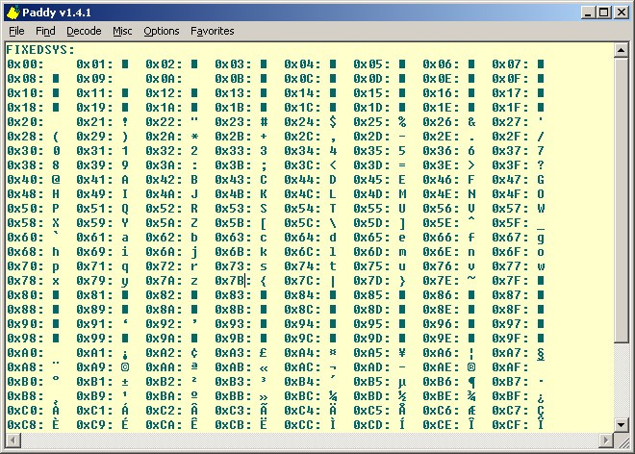Click the 0x3F: question mark entry
Screen dimensions: 635x454
point(519,165)
